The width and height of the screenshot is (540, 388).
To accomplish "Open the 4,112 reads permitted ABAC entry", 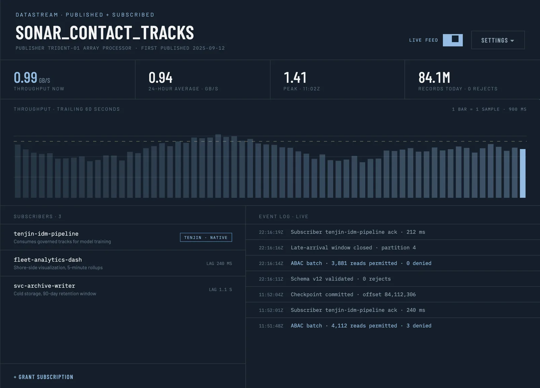I will tap(393, 326).
